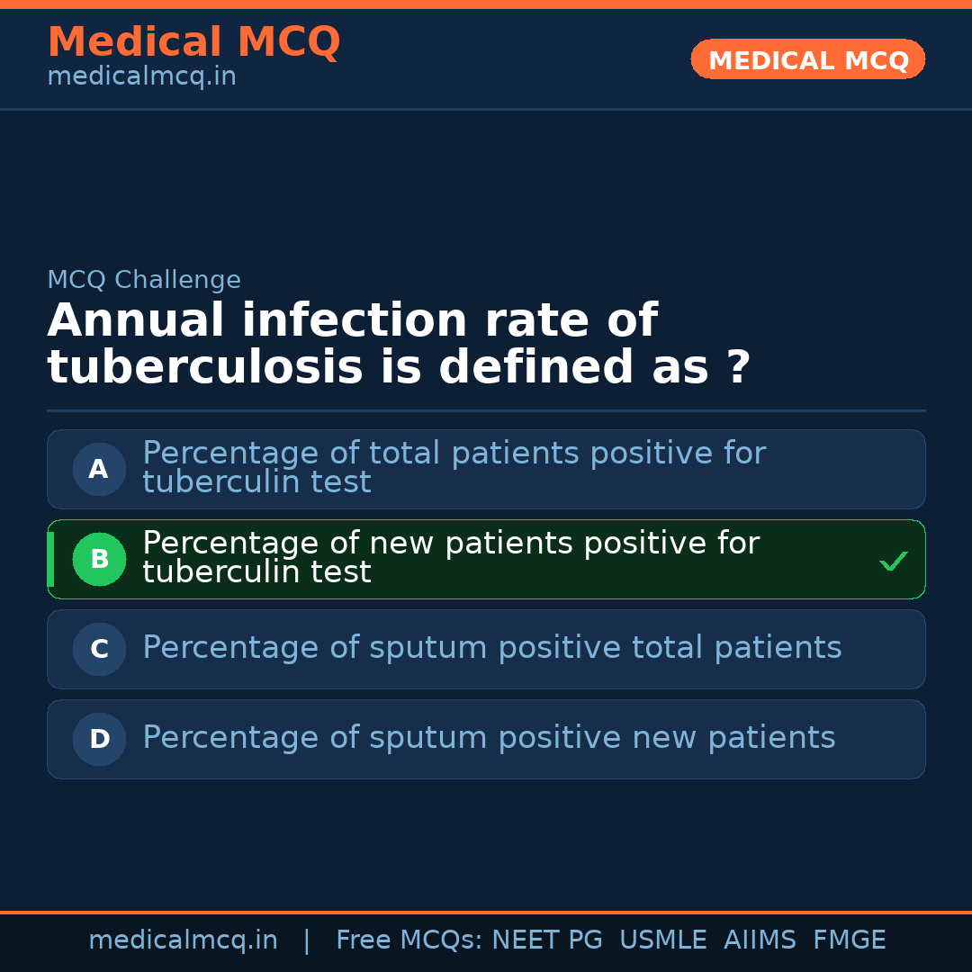Click 'FMGE' in the footer
The image size is (972, 972).
(x=849, y=940)
